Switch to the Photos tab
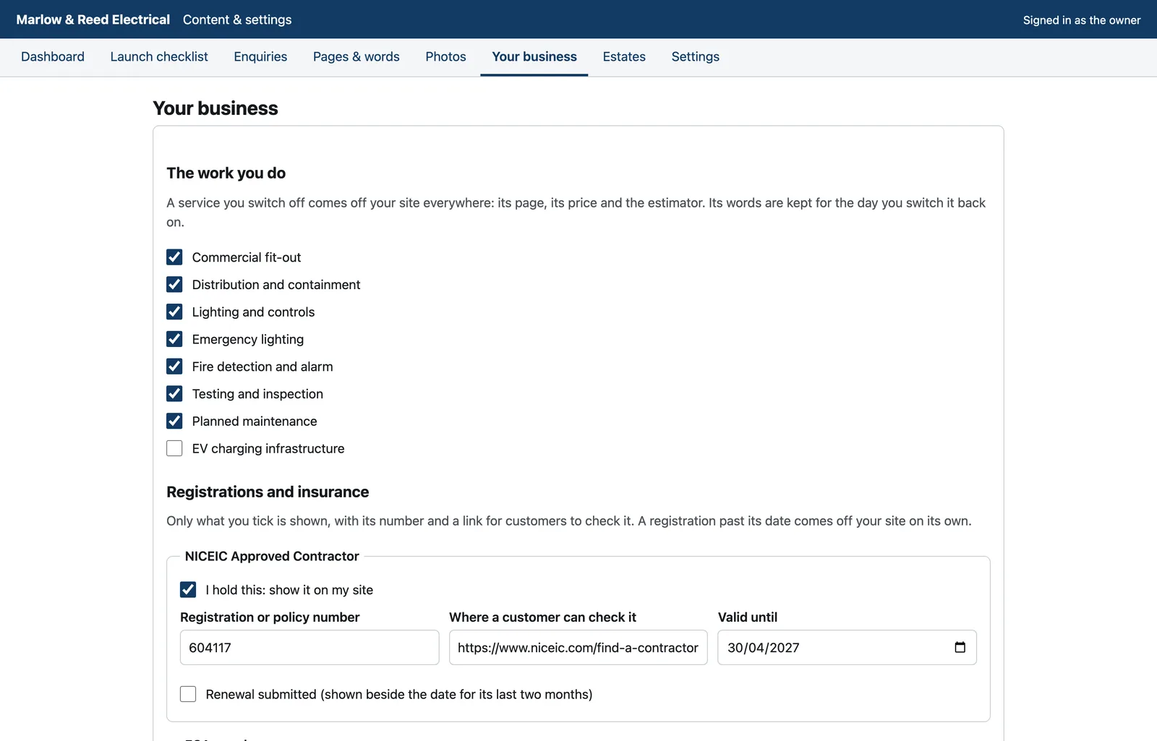 [x=445, y=56]
